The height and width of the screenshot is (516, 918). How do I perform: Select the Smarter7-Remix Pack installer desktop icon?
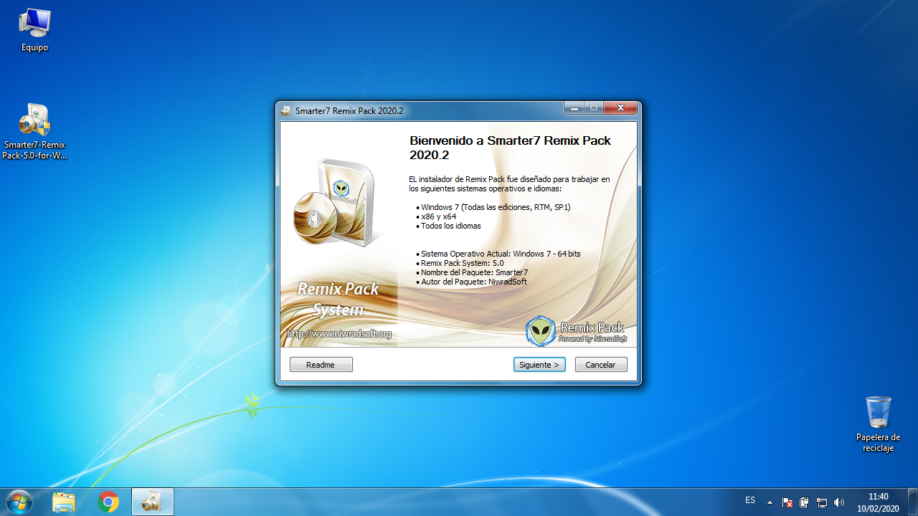point(34,132)
